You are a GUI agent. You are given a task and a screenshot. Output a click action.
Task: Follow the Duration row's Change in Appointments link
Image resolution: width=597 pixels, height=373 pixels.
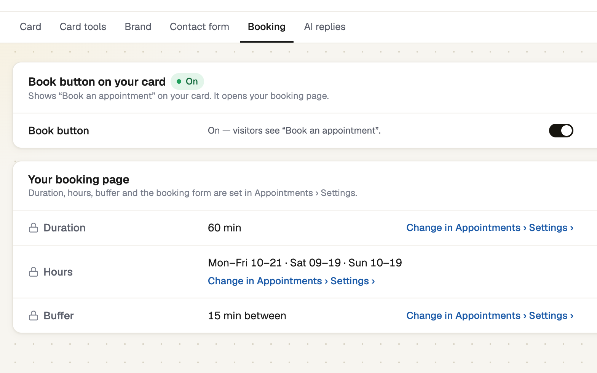(x=490, y=228)
